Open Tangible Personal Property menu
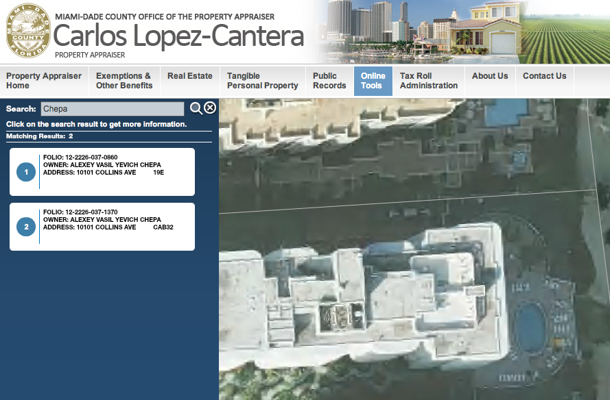The width and height of the screenshot is (610, 400). (263, 81)
